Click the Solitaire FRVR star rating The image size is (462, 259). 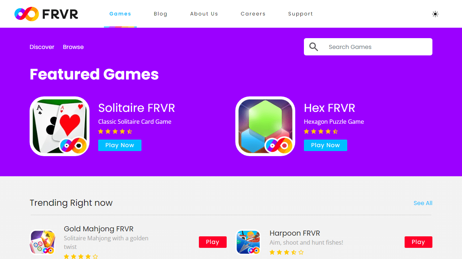click(115, 132)
